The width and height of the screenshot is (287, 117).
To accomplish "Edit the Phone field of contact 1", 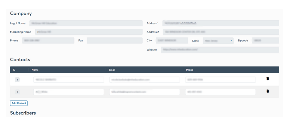I will coord(220,80).
